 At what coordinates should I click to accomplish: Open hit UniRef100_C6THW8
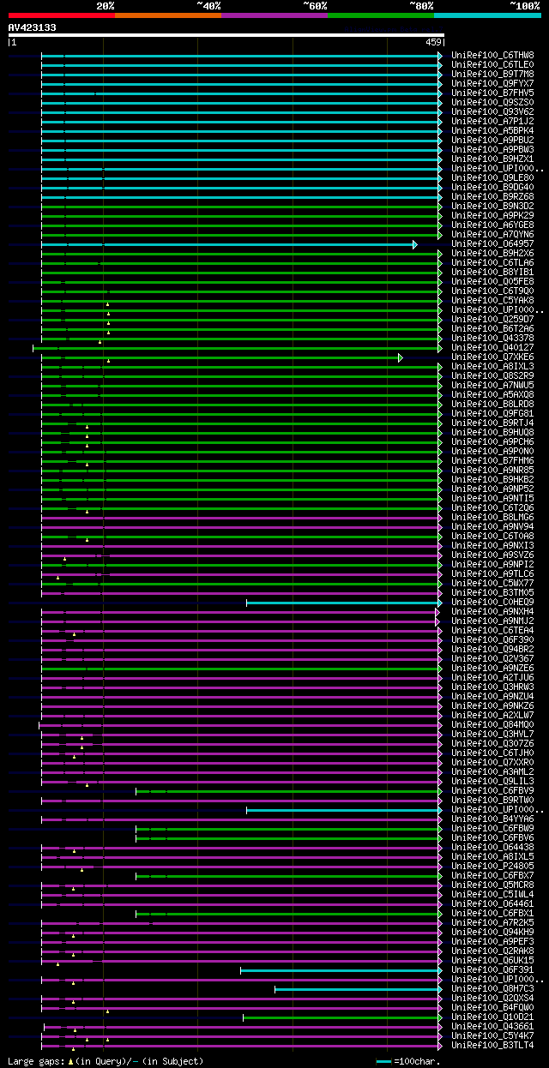(x=492, y=55)
